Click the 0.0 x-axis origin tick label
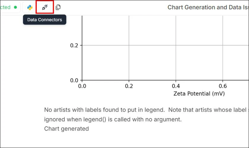Image resolution: width=249 pixels, height=148 pixels. [x=82, y=86]
